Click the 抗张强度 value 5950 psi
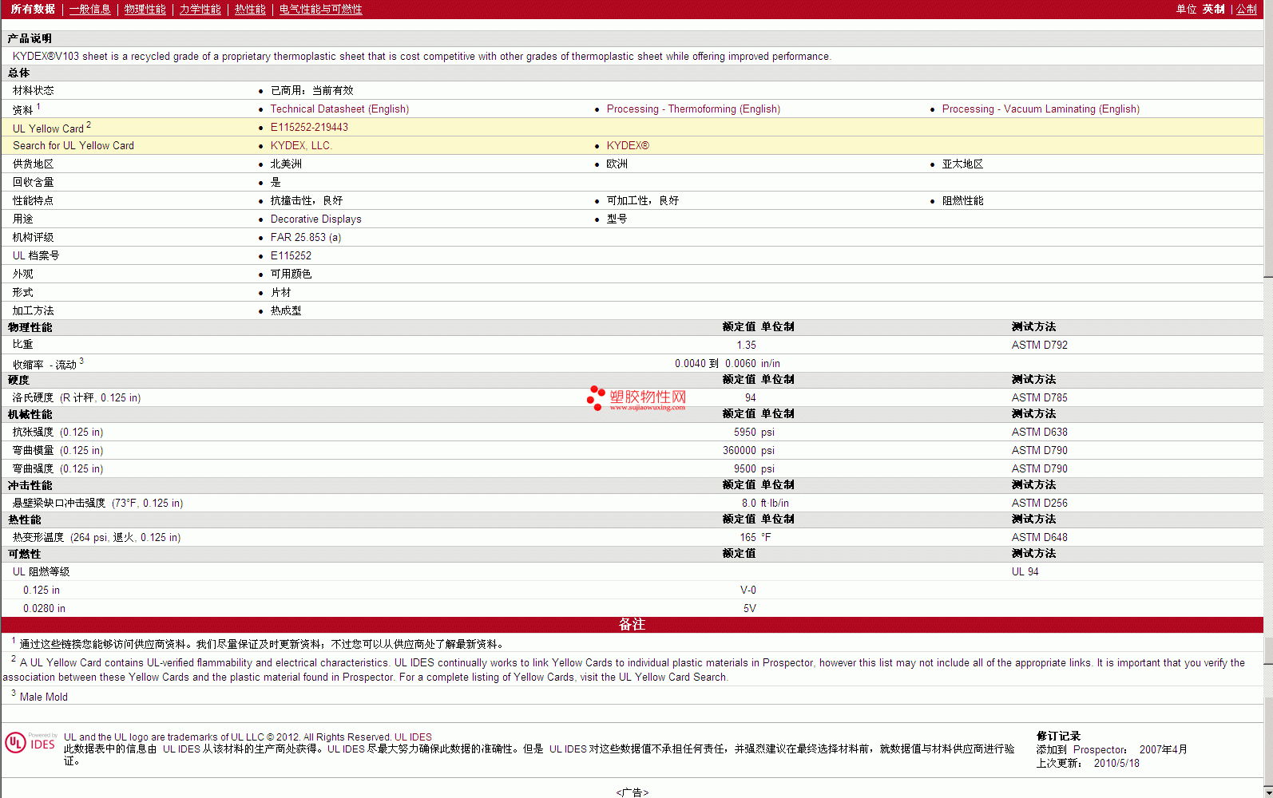Viewport: 1273px width, 798px height. [x=754, y=433]
